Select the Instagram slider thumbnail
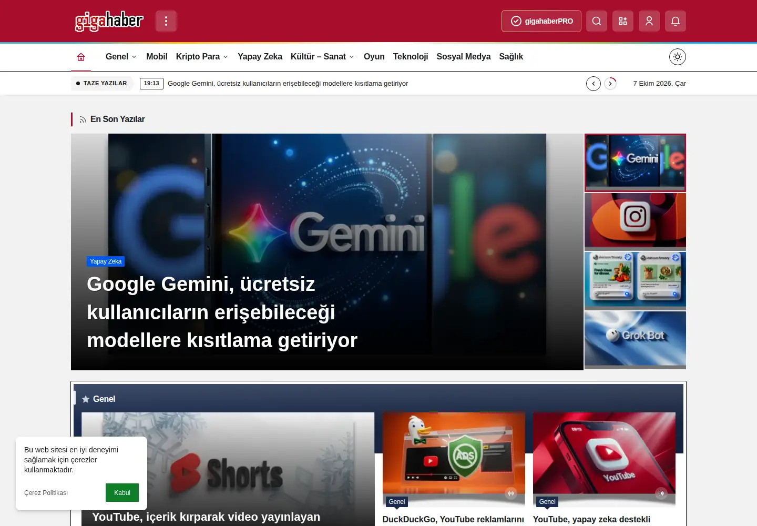The image size is (757, 526). [x=635, y=221]
